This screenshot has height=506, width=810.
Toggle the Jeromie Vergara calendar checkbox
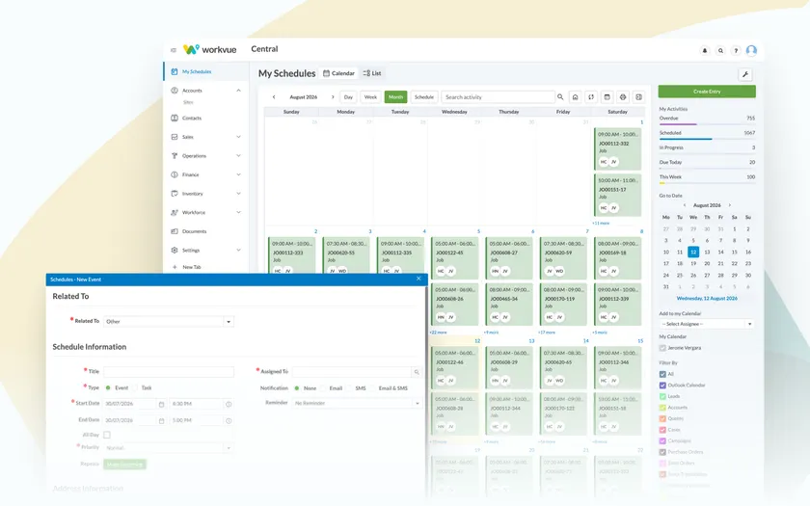(662, 348)
